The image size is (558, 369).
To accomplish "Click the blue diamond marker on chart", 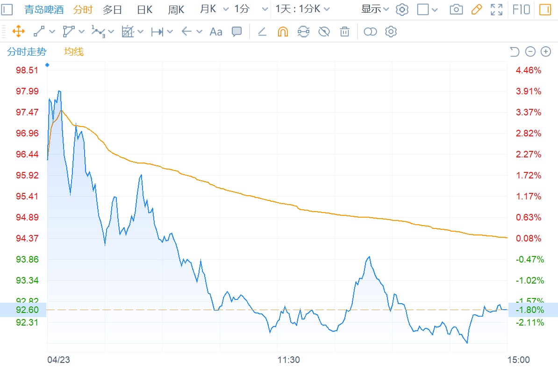I will [47, 65].
